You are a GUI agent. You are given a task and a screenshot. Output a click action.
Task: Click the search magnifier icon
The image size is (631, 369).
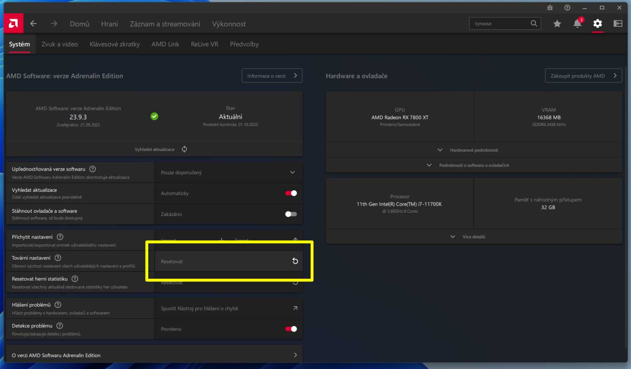coord(534,23)
